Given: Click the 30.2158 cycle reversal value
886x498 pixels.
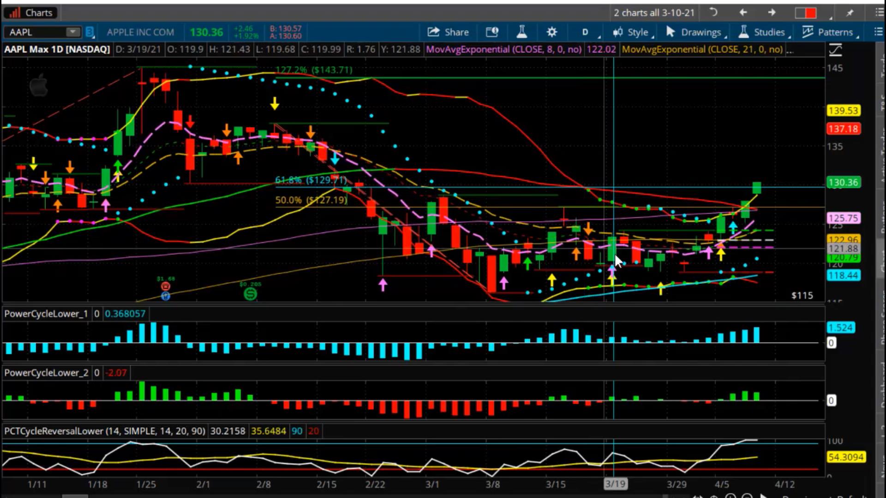Looking at the screenshot, I should pyautogui.click(x=228, y=431).
